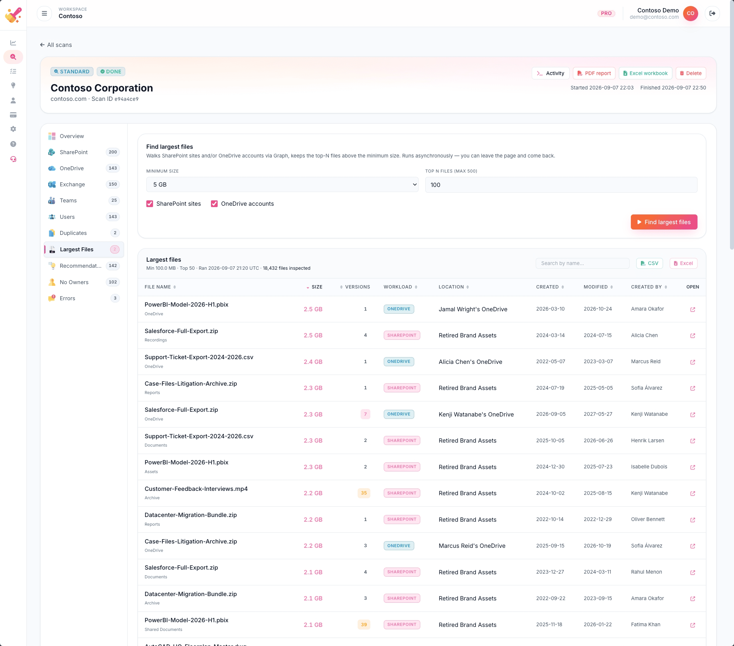
Task: Open Datacenter-Migration-Bundle.zip by Oliver Bennett
Action: 692,520
